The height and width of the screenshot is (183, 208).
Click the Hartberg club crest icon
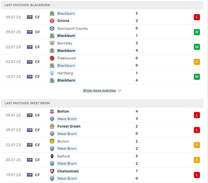click(x=52, y=73)
